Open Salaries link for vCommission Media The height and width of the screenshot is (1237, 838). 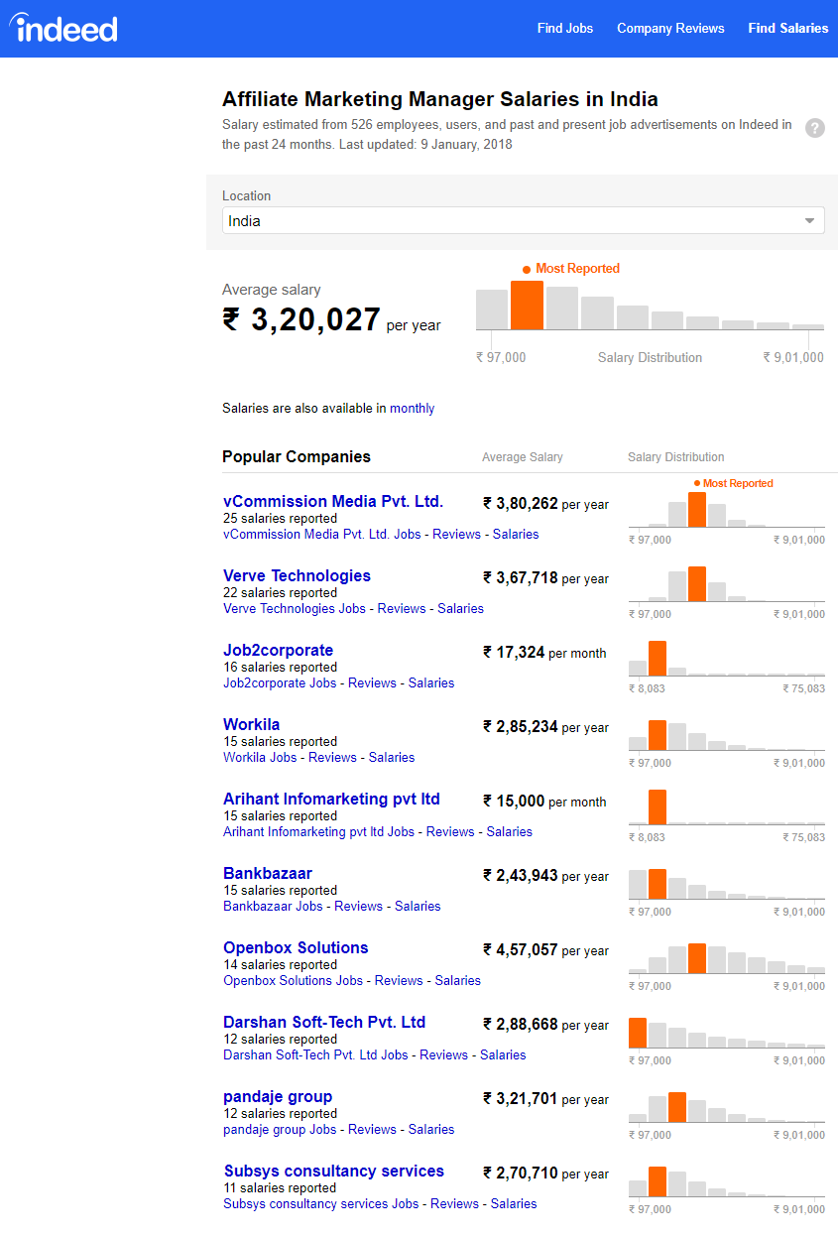click(x=516, y=534)
